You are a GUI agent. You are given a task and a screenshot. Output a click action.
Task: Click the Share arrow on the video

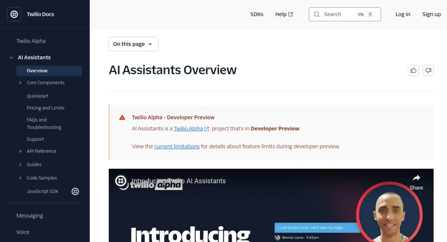(416, 178)
